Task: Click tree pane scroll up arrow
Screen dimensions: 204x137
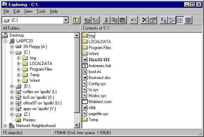Action: 77,35
